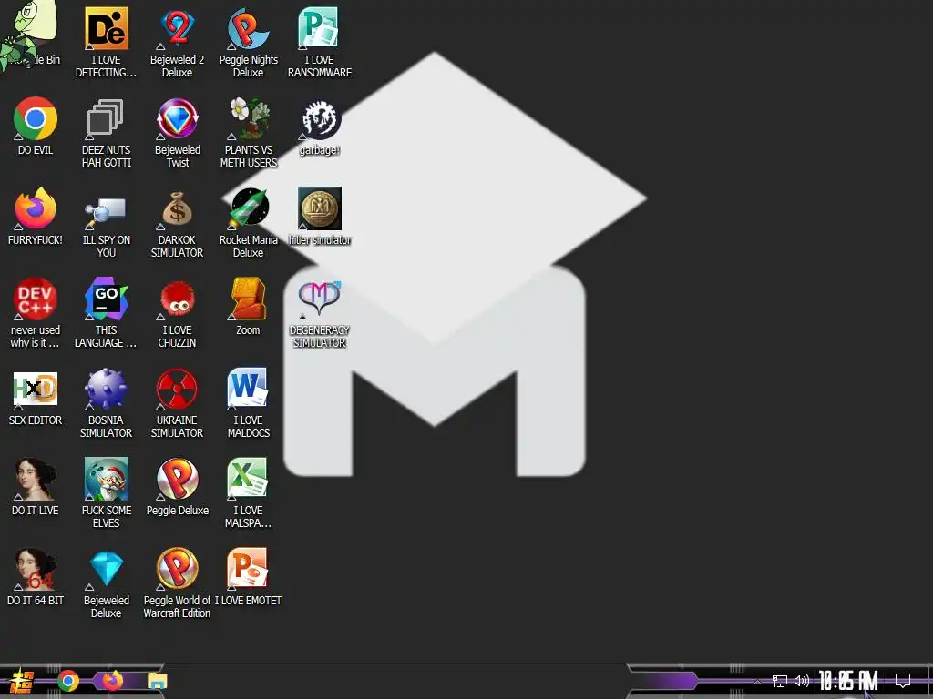Open the HxD hex editor shortcut
933x699 pixels.
(36, 397)
